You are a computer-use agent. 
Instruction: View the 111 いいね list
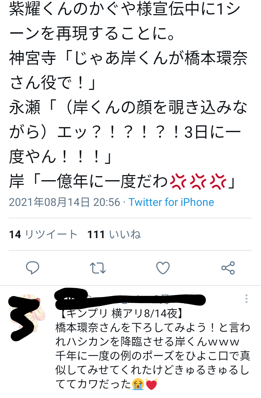(114, 234)
